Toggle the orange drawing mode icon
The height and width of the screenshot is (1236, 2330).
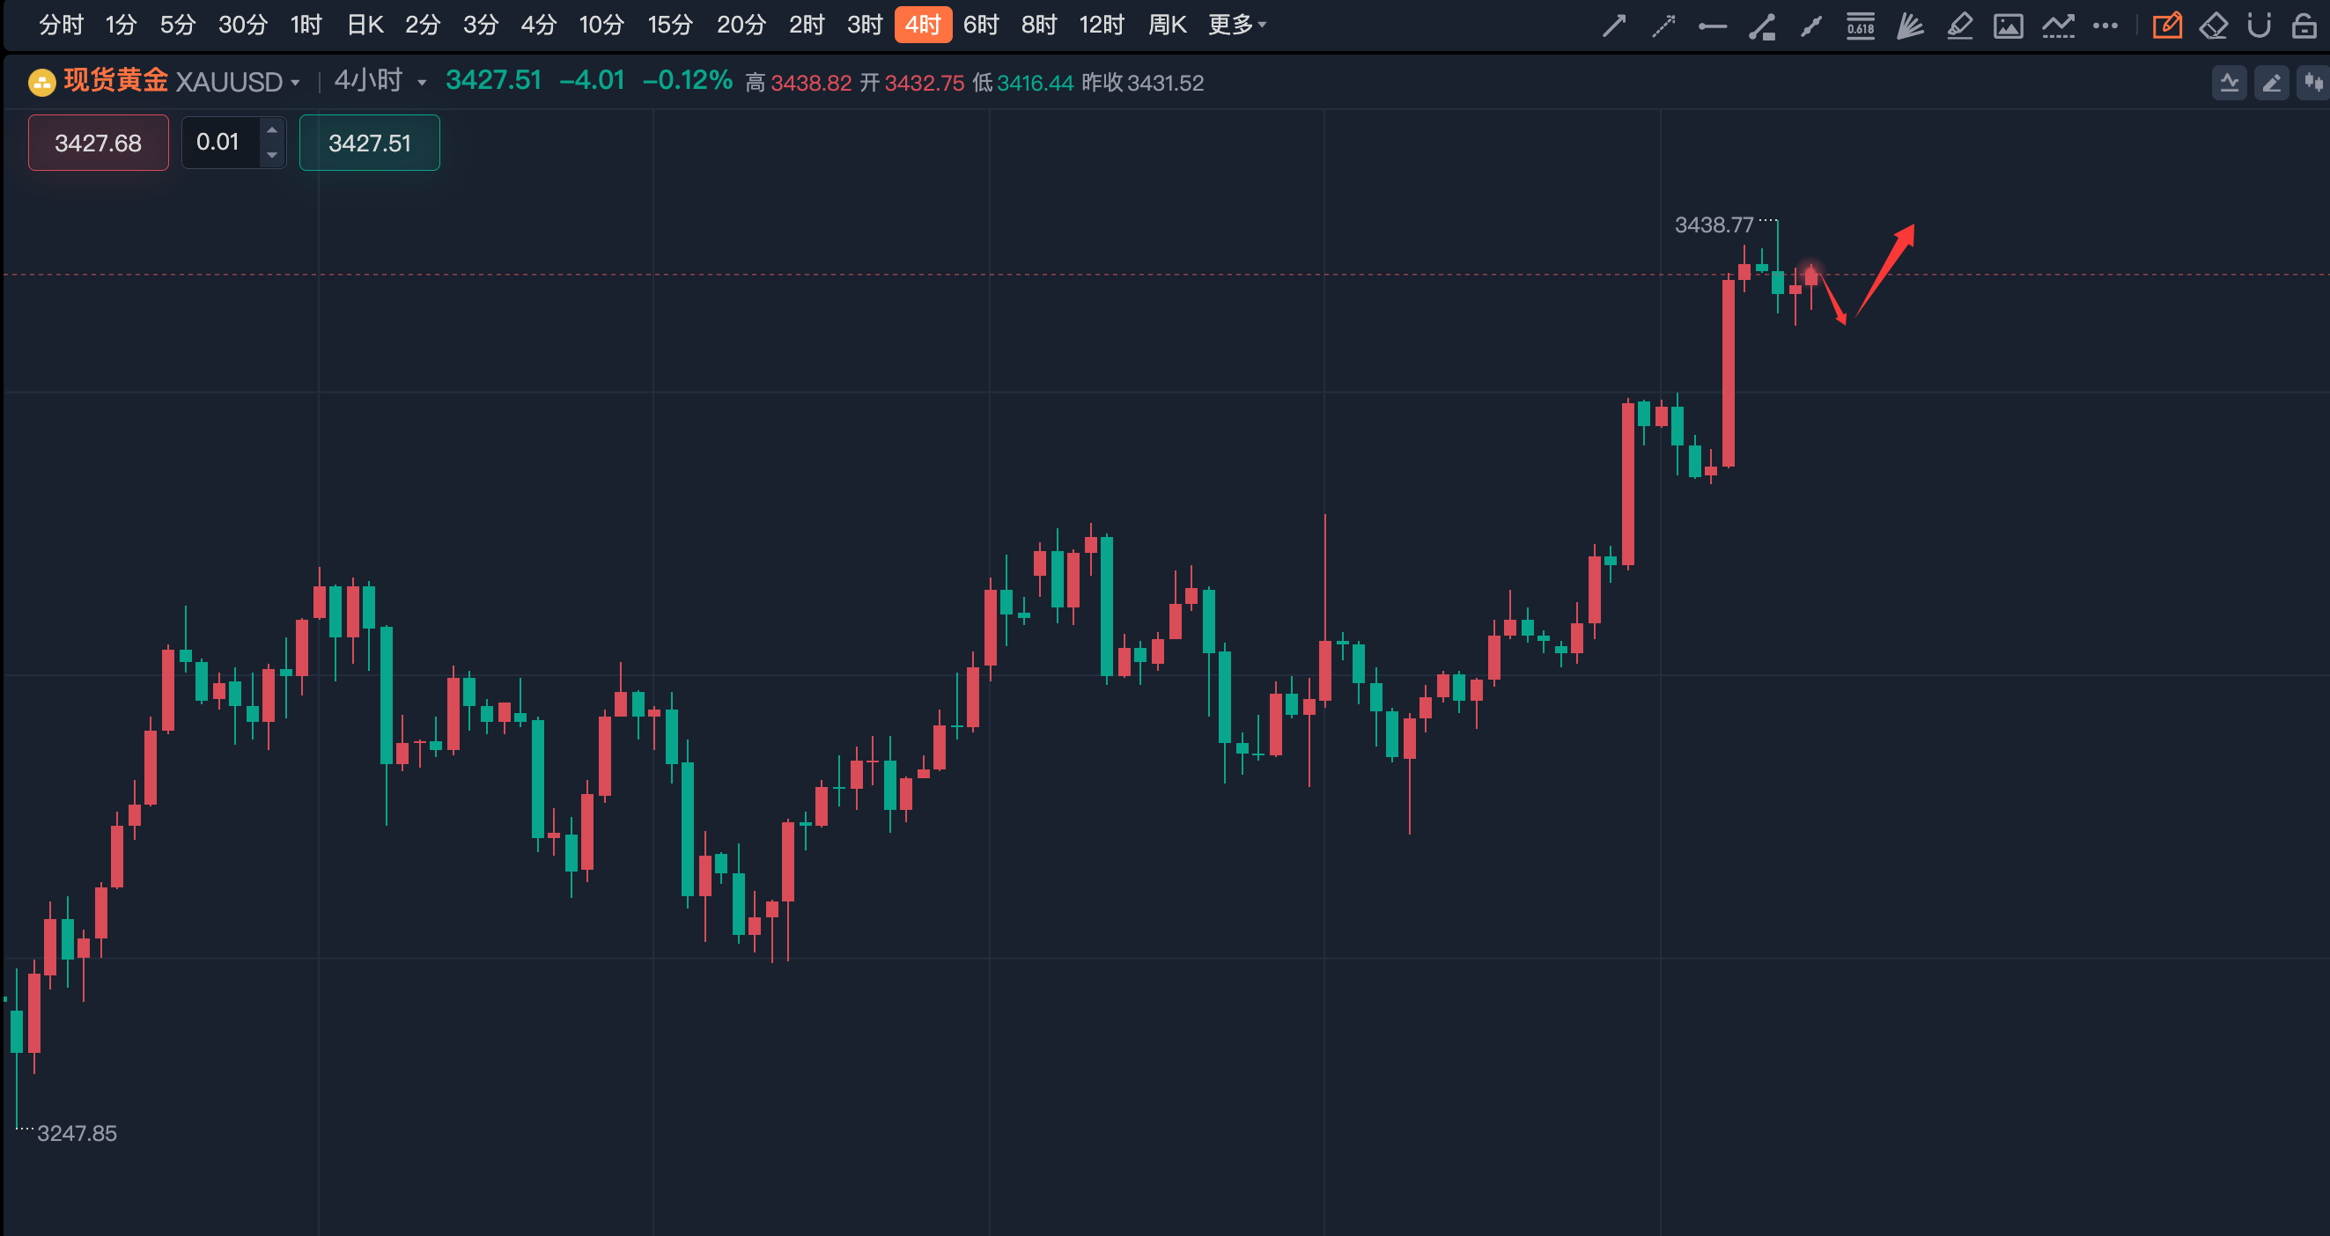[x=2166, y=26]
